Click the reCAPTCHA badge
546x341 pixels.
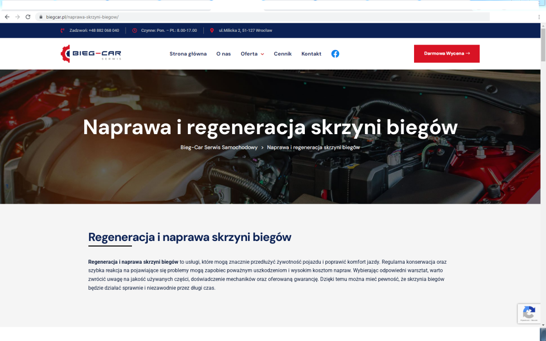coord(529,313)
